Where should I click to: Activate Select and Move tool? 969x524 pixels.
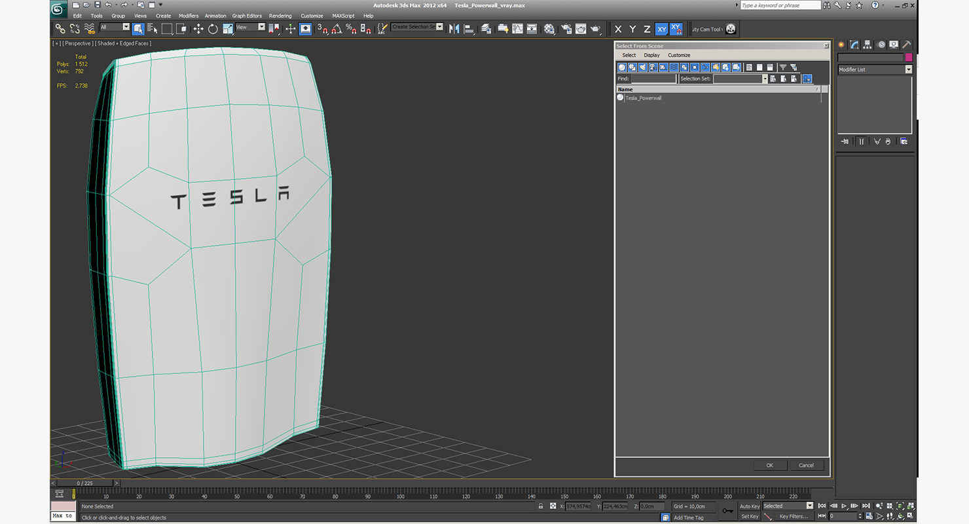[198, 29]
